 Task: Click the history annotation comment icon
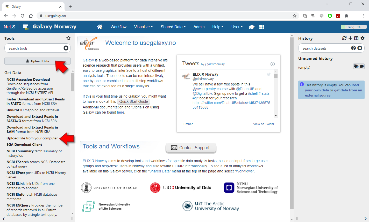point(362,66)
